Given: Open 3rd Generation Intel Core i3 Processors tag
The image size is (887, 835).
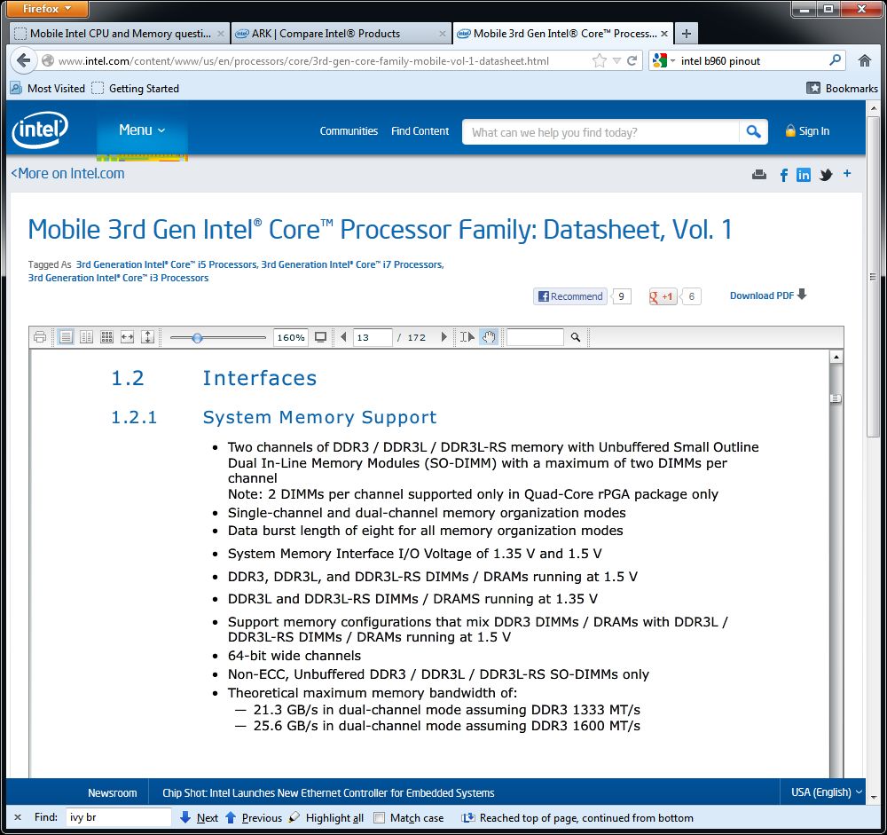Looking at the screenshot, I should [118, 278].
